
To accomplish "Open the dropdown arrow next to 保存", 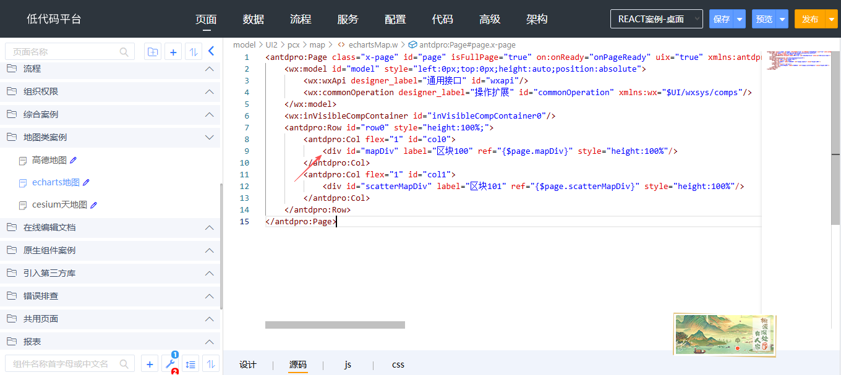I will point(740,19).
